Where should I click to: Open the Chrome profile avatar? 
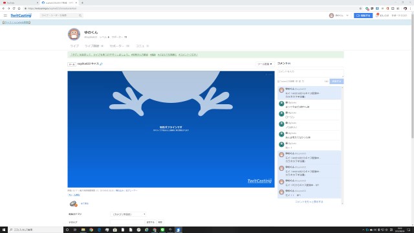click(x=405, y=8)
